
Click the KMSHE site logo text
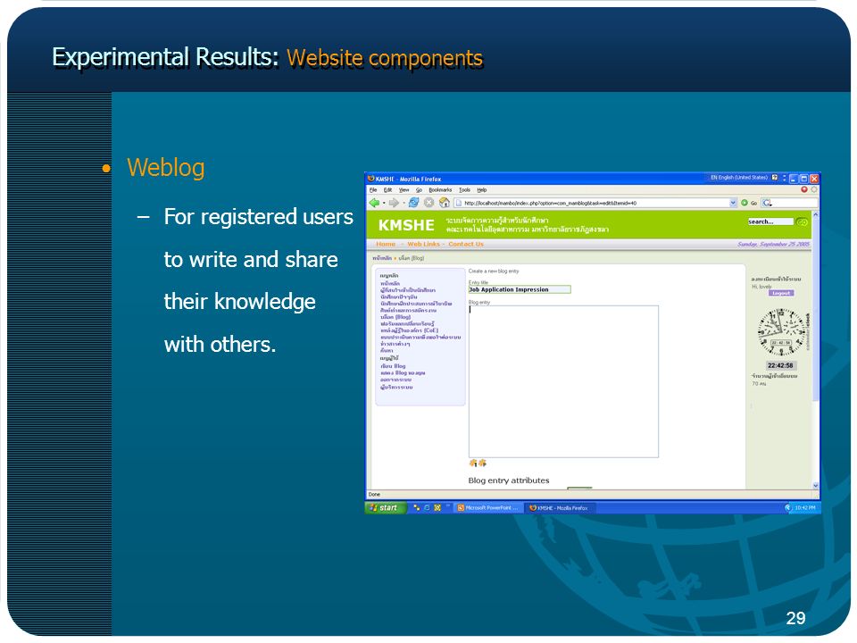point(406,225)
